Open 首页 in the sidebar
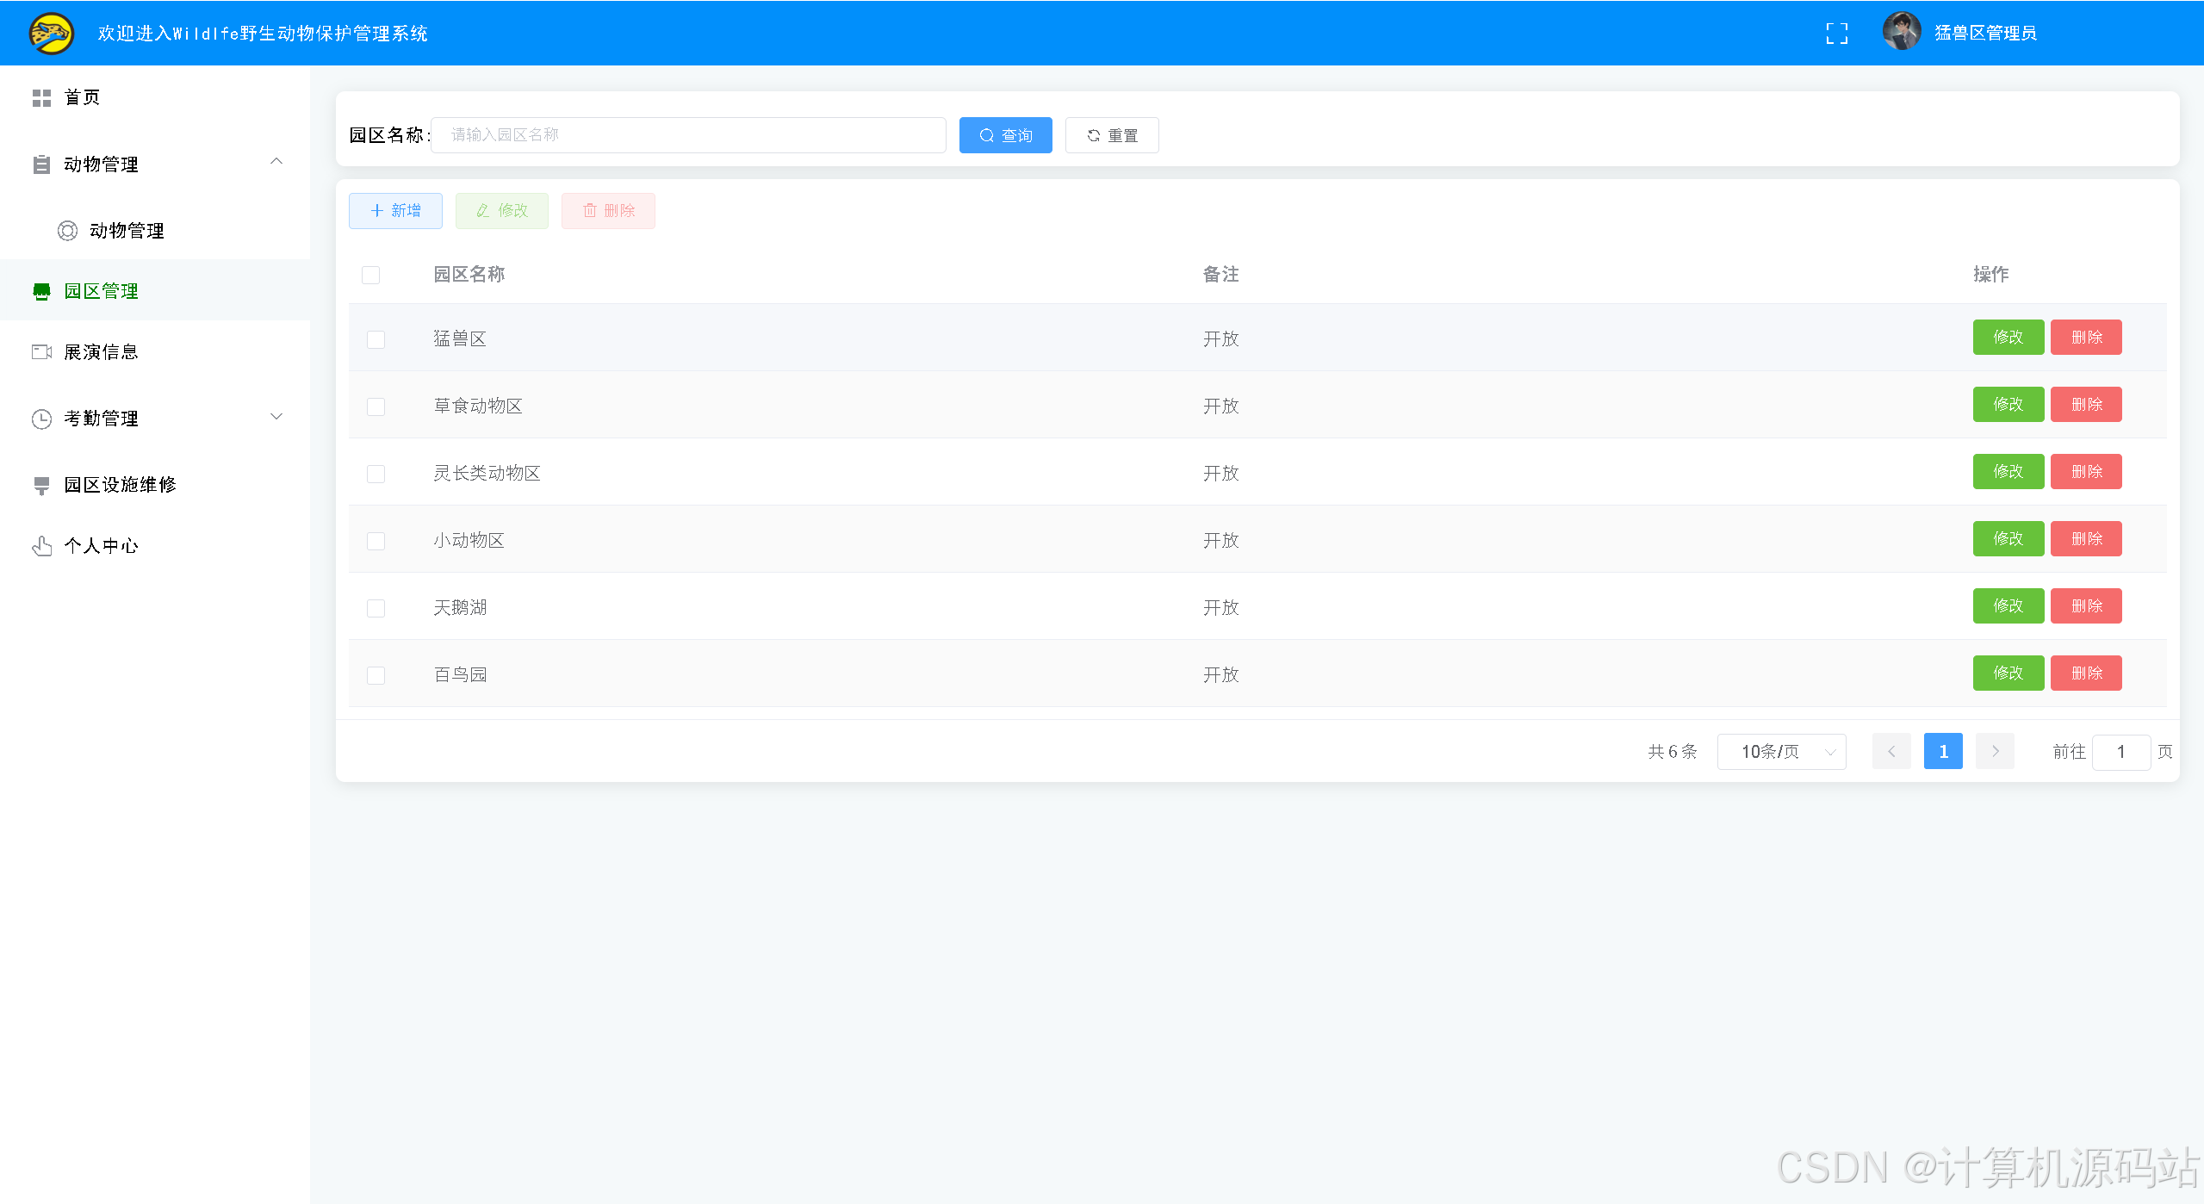Viewport: 2204px width, 1204px height. point(155,98)
